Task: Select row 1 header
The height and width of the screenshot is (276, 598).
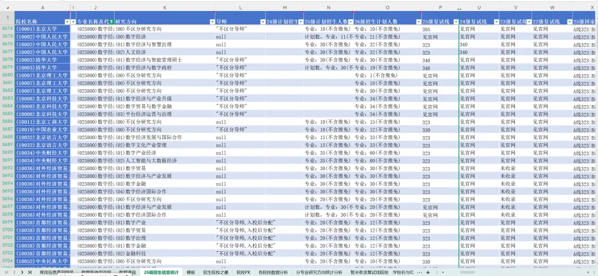Action: [7, 18]
